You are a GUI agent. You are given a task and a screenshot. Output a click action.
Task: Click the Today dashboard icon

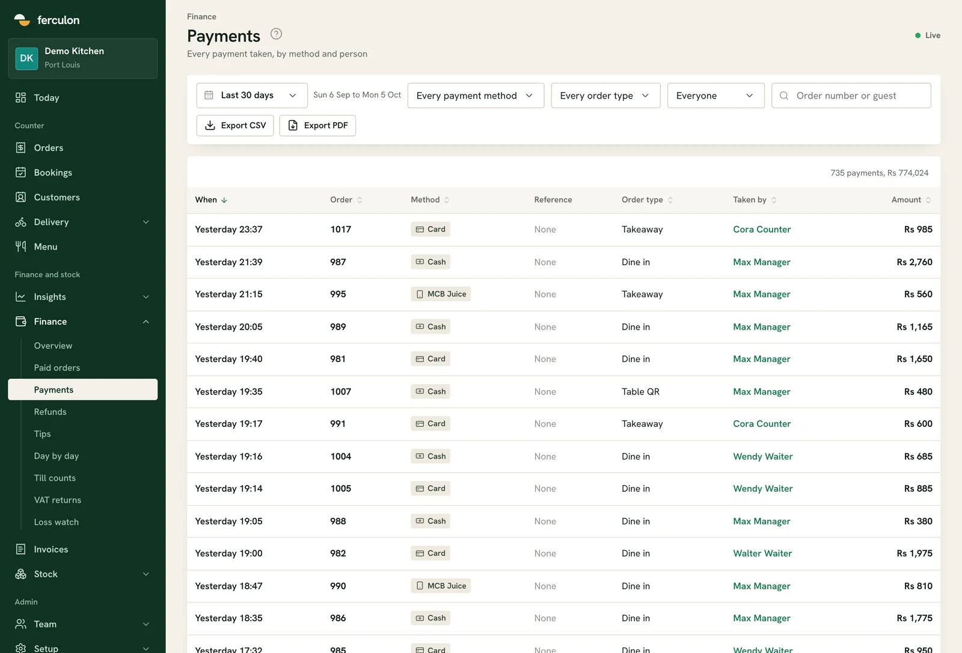pyautogui.click(x=20, y=97)
